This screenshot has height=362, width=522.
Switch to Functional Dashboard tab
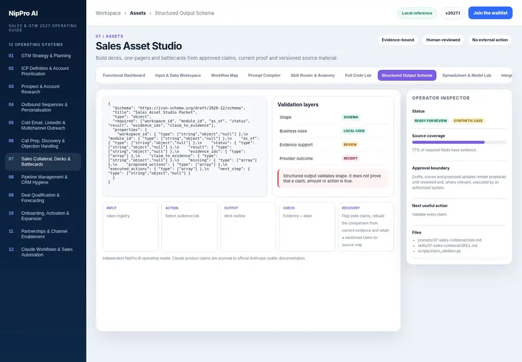[x=124, y=75]
